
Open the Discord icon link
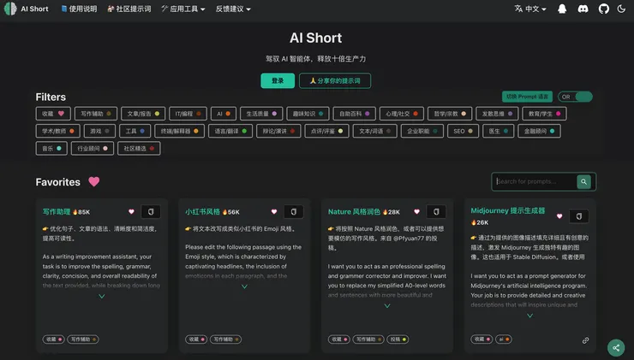coord(583,9)
